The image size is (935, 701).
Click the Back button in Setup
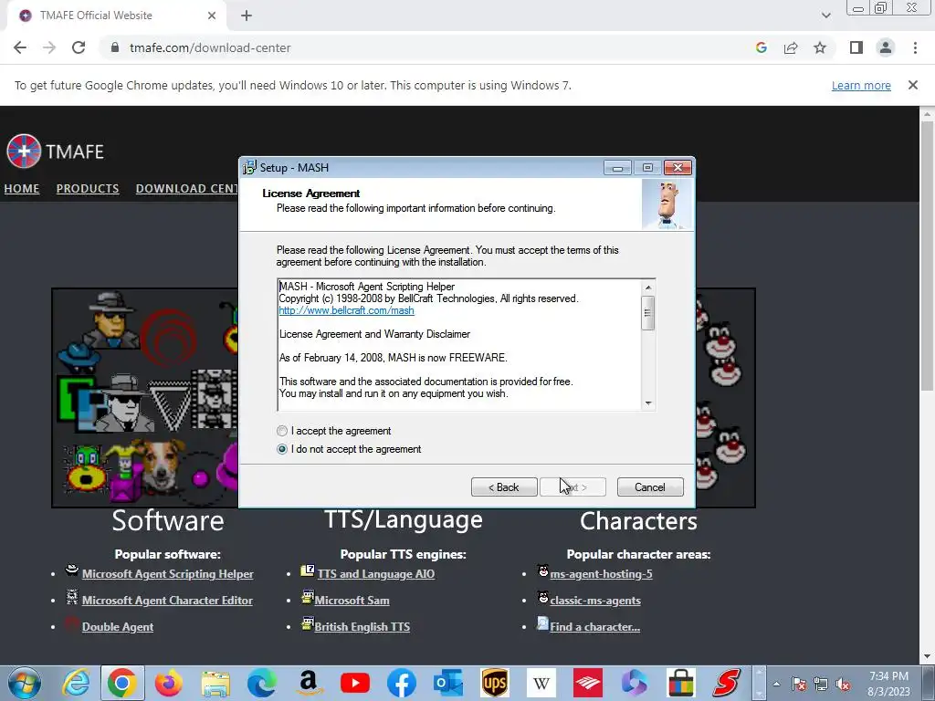point(504,487)
